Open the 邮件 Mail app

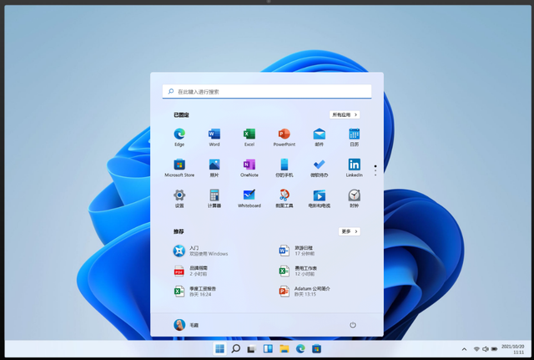pos(319,137)
